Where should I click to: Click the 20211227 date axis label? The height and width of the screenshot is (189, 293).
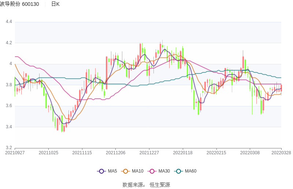tap(149, 153)
